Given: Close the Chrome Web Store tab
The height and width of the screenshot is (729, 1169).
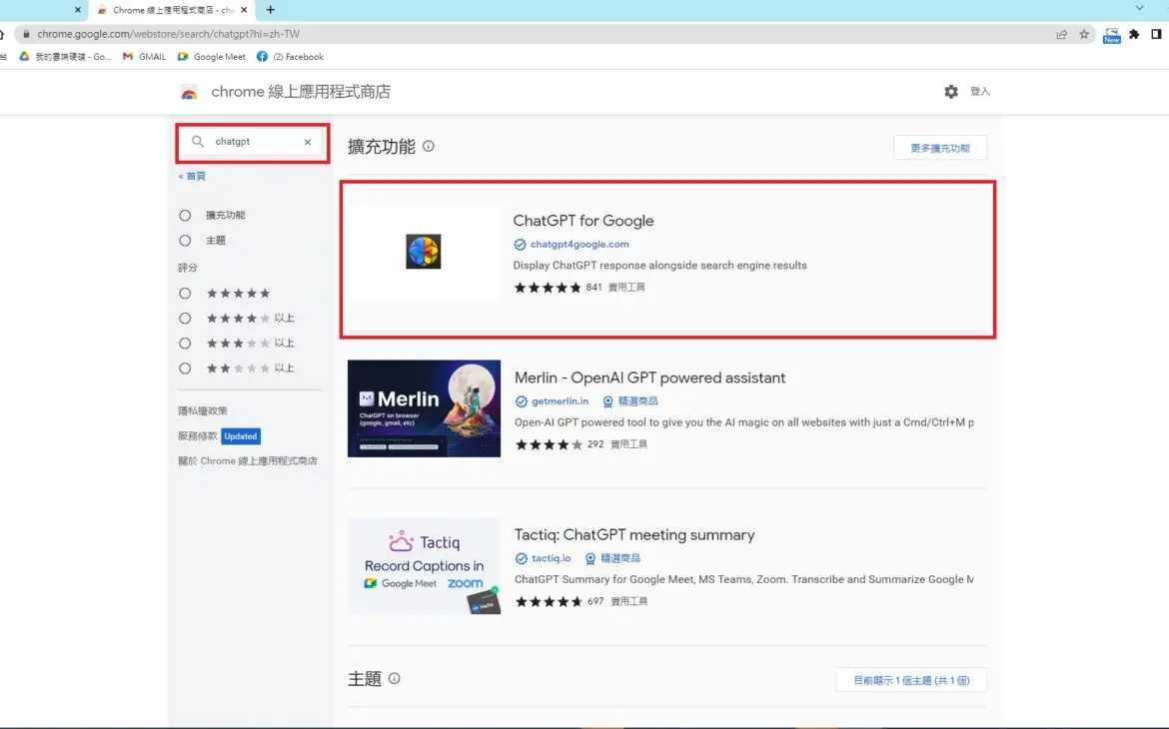Looking at the screenshot, I should click(x=244, y=10).
